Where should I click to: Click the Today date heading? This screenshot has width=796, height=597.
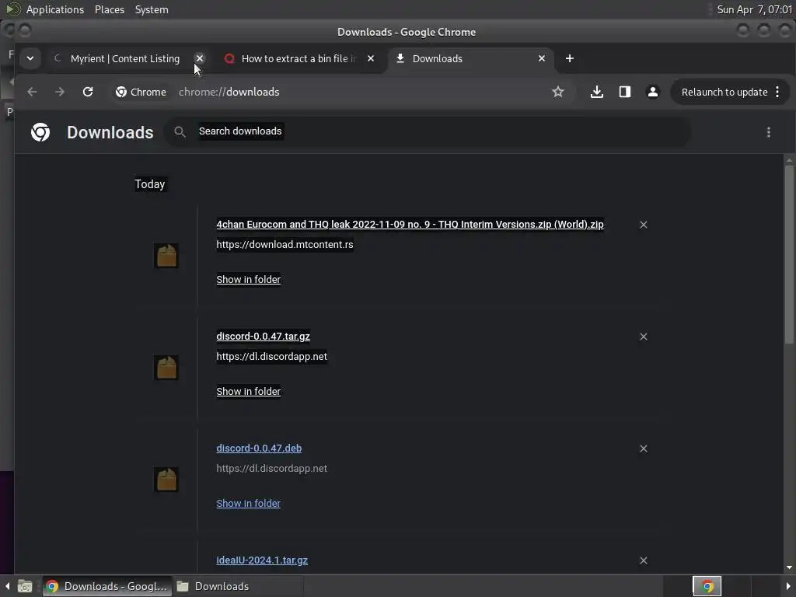pos(150,184)
